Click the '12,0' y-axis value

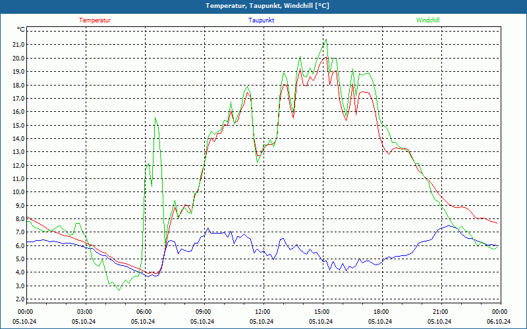19,165
